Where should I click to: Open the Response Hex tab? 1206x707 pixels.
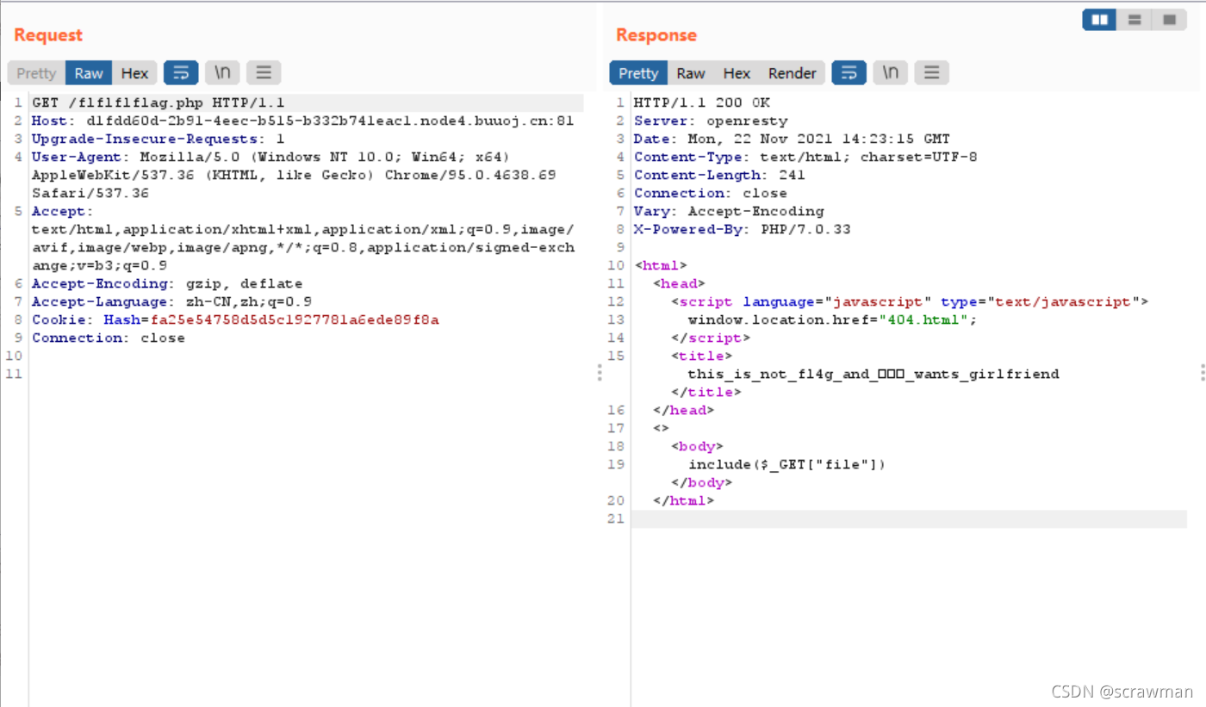(737, 73)
